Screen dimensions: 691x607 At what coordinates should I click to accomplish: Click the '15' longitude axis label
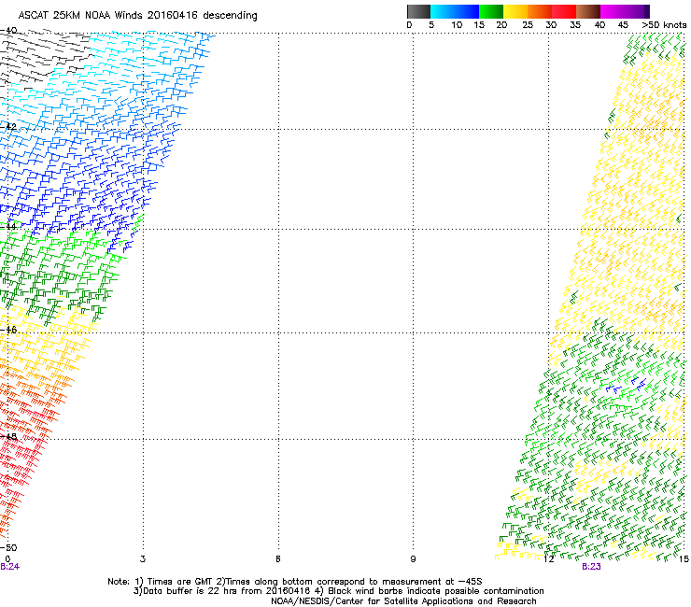click(684, 559)
